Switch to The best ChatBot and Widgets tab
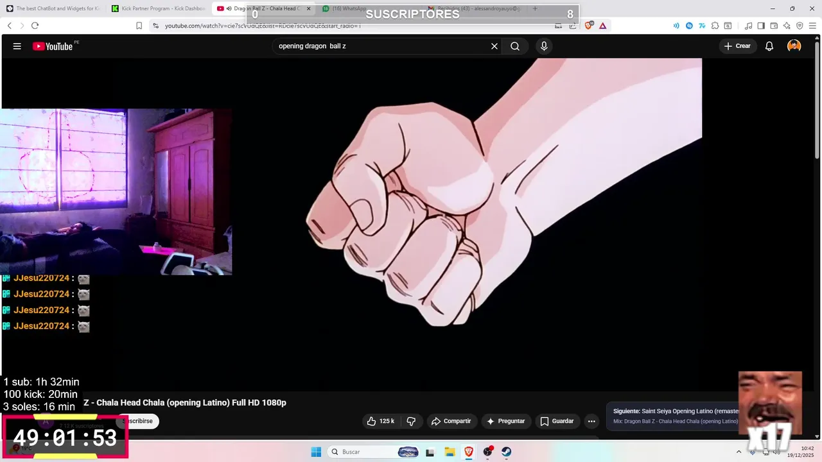Screen dimensions: 822x462 (53, 8)
